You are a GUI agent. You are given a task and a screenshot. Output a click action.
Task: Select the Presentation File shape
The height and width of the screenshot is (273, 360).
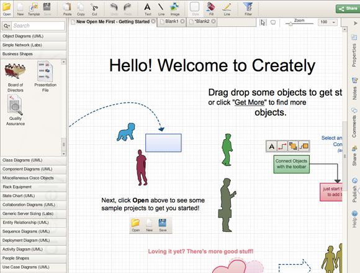(45, 76)
